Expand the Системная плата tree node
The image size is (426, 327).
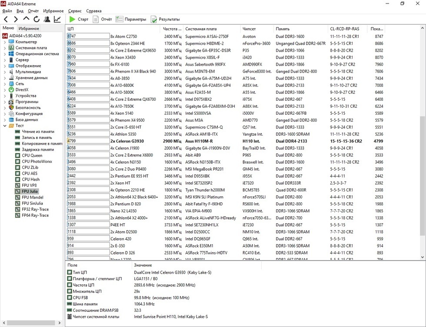tap(5, 48)
